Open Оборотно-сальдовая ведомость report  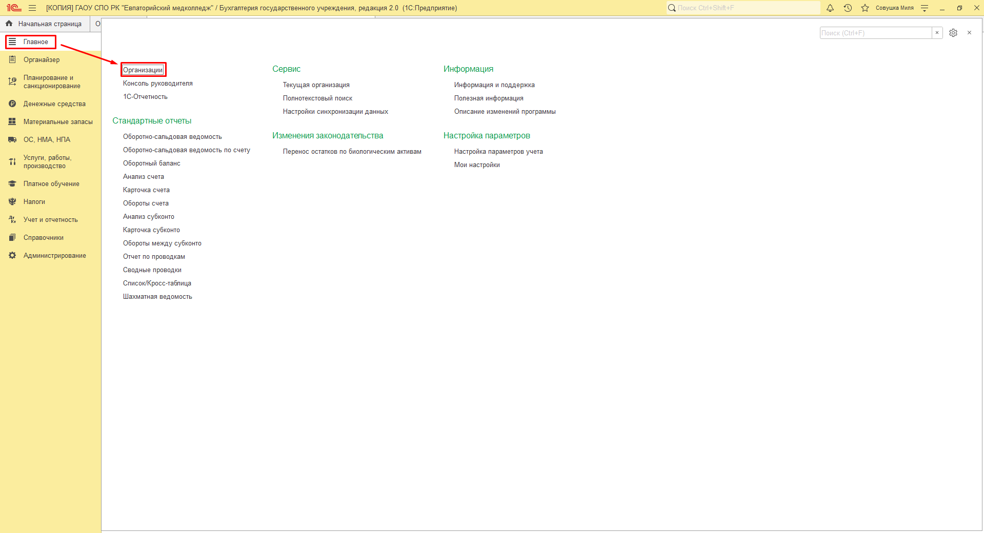click(172, 137)
